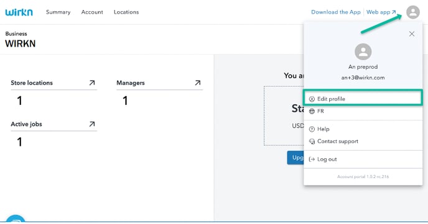Click the Log out arrow icon
The image size is (428, 224).
312,159
